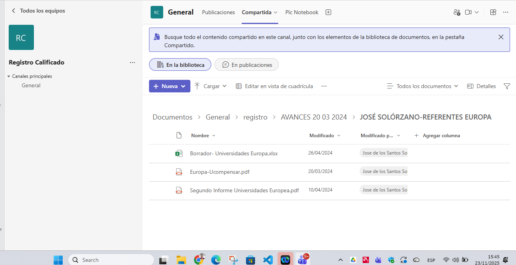This screenshot has width=516, height=265.
Task: Click the video meeting camera icon
Action: (468, 12)
